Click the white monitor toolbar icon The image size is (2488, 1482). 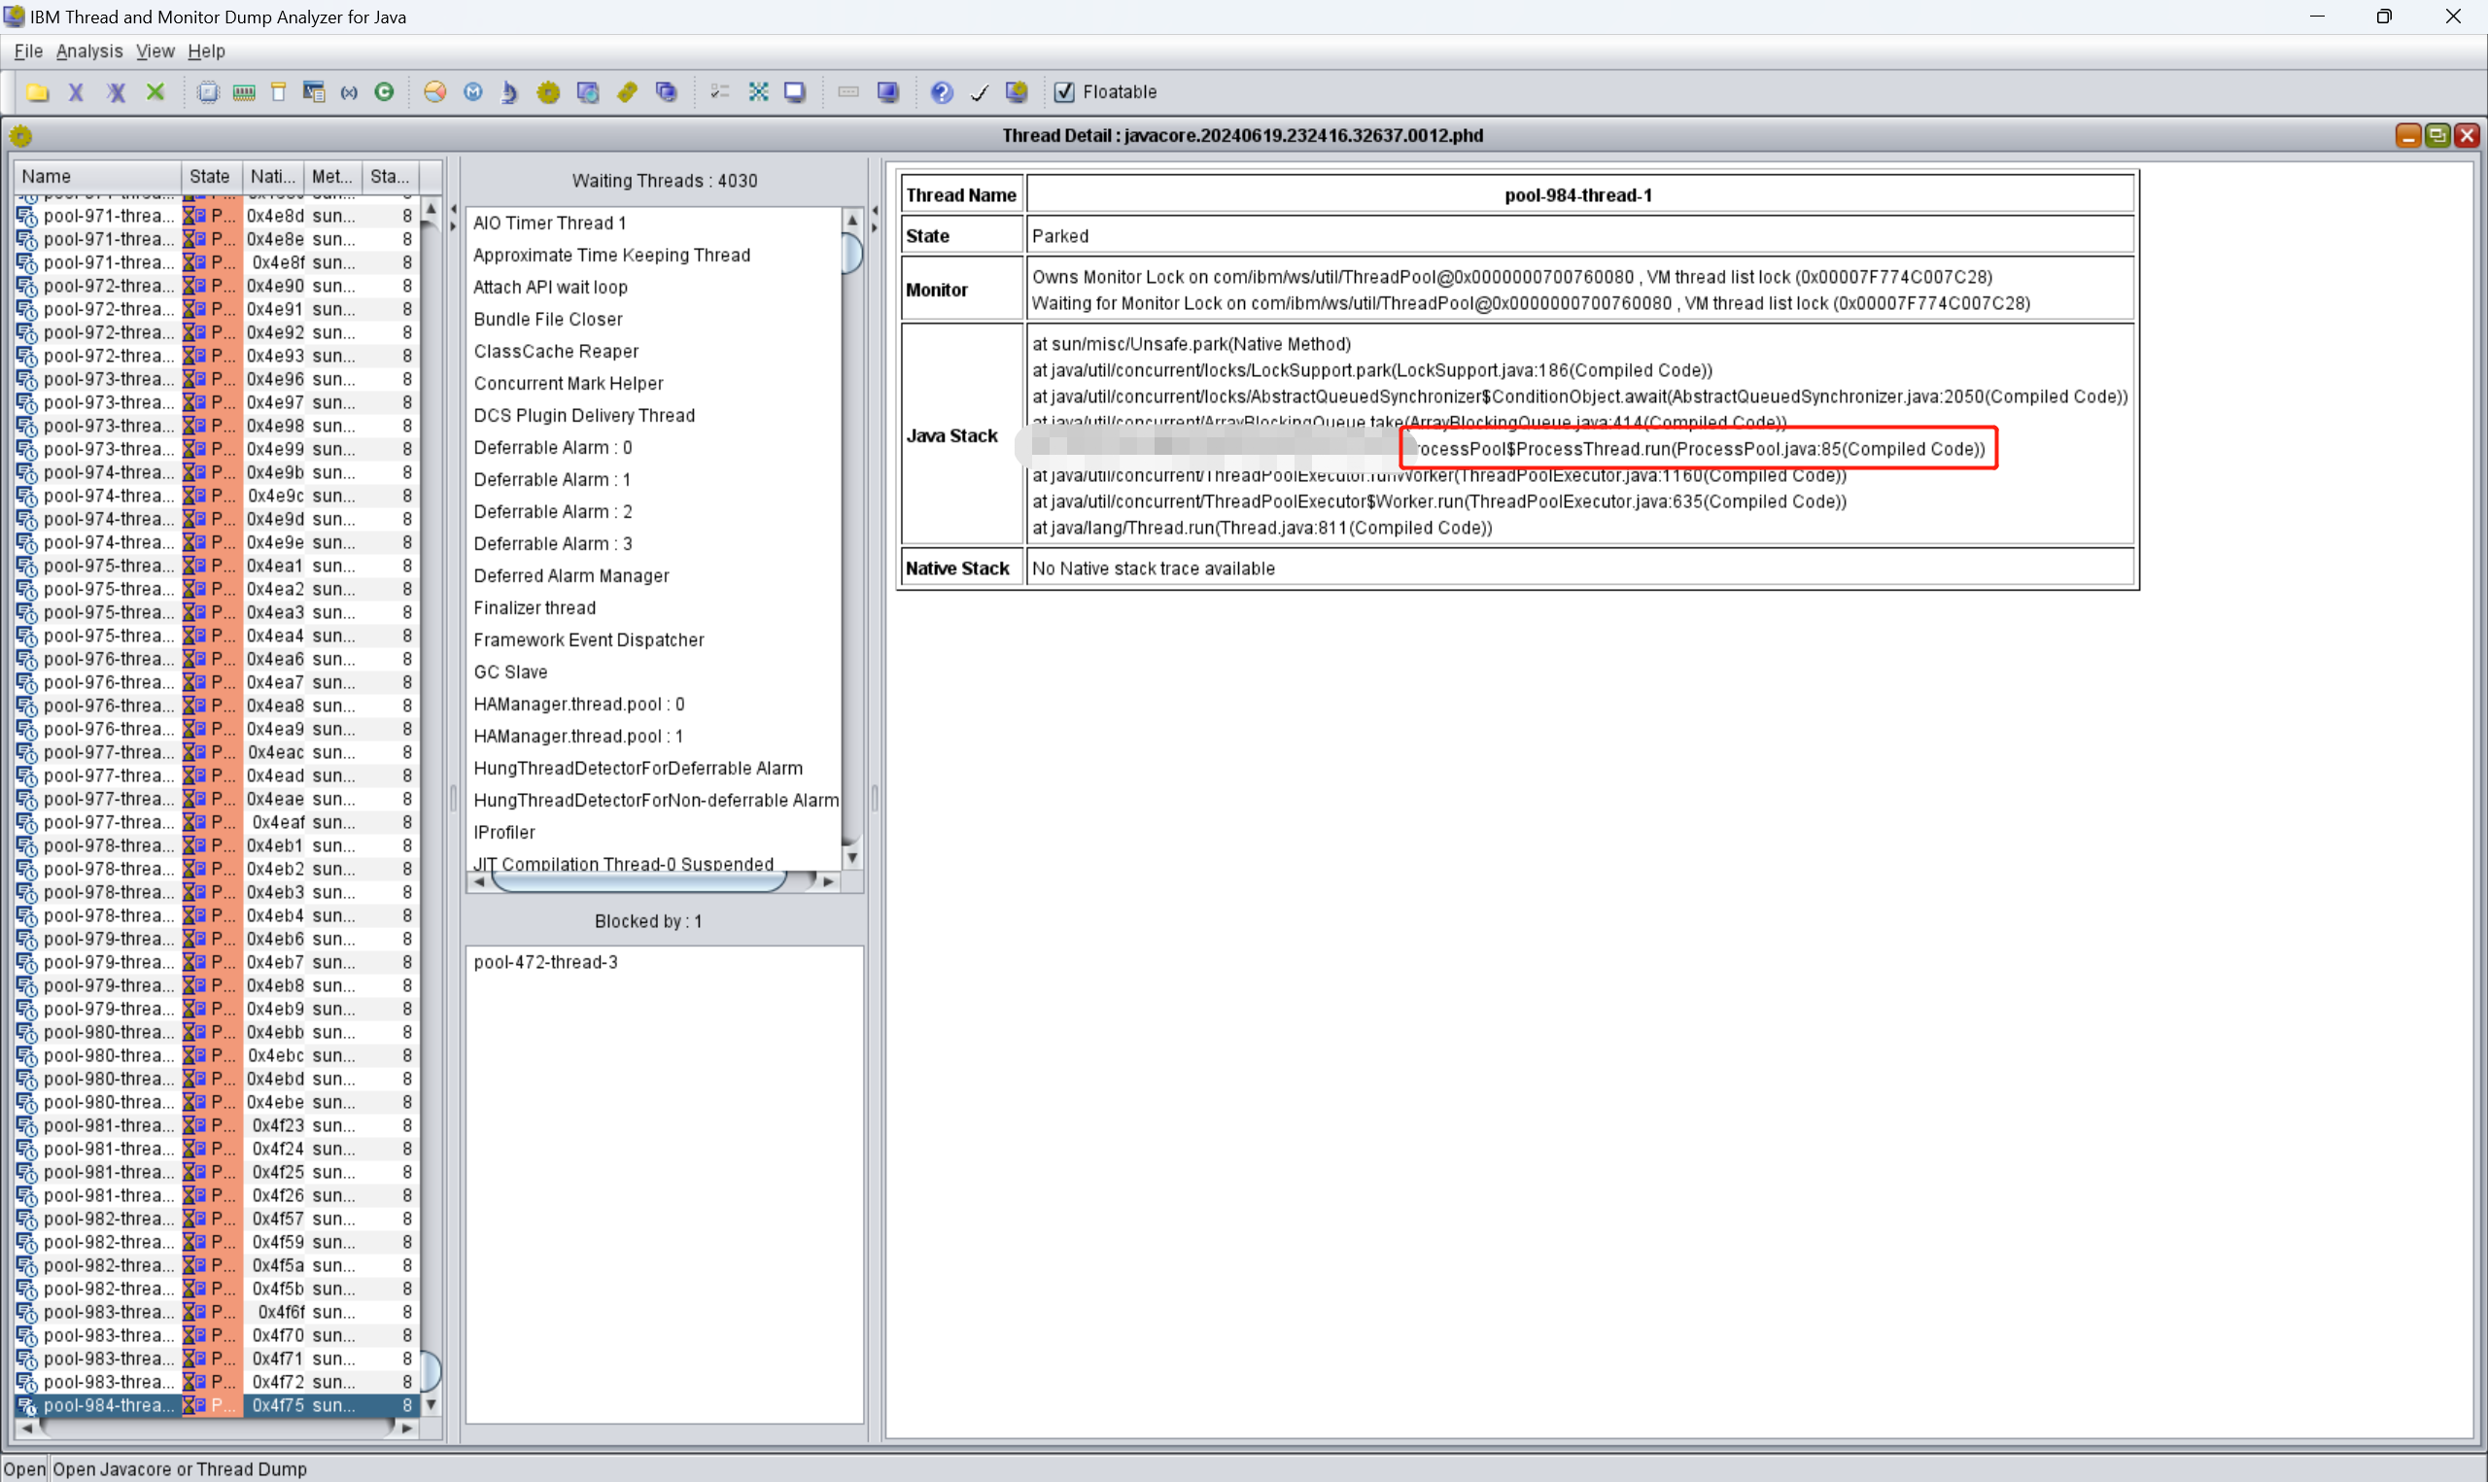[795, 92]
